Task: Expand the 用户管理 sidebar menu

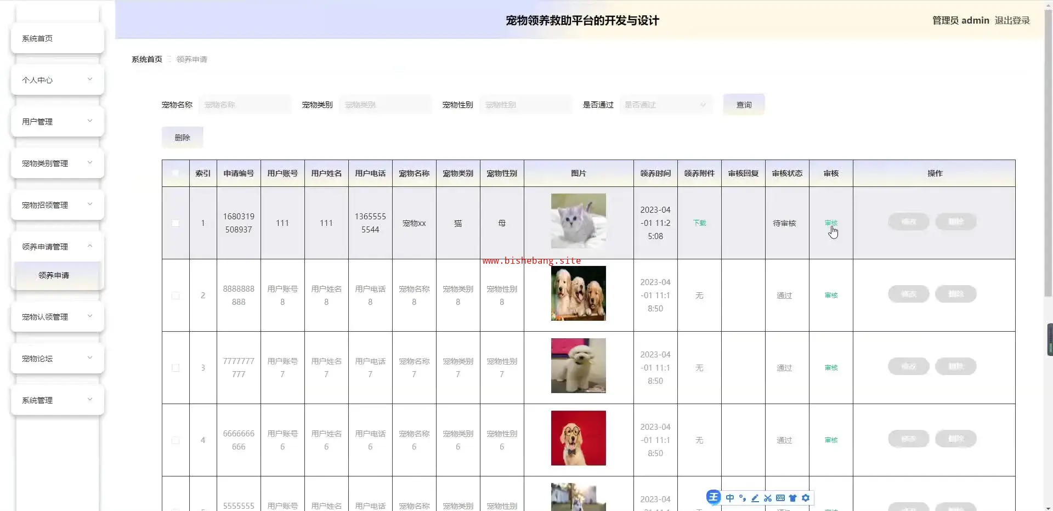Action: point(58,122)
